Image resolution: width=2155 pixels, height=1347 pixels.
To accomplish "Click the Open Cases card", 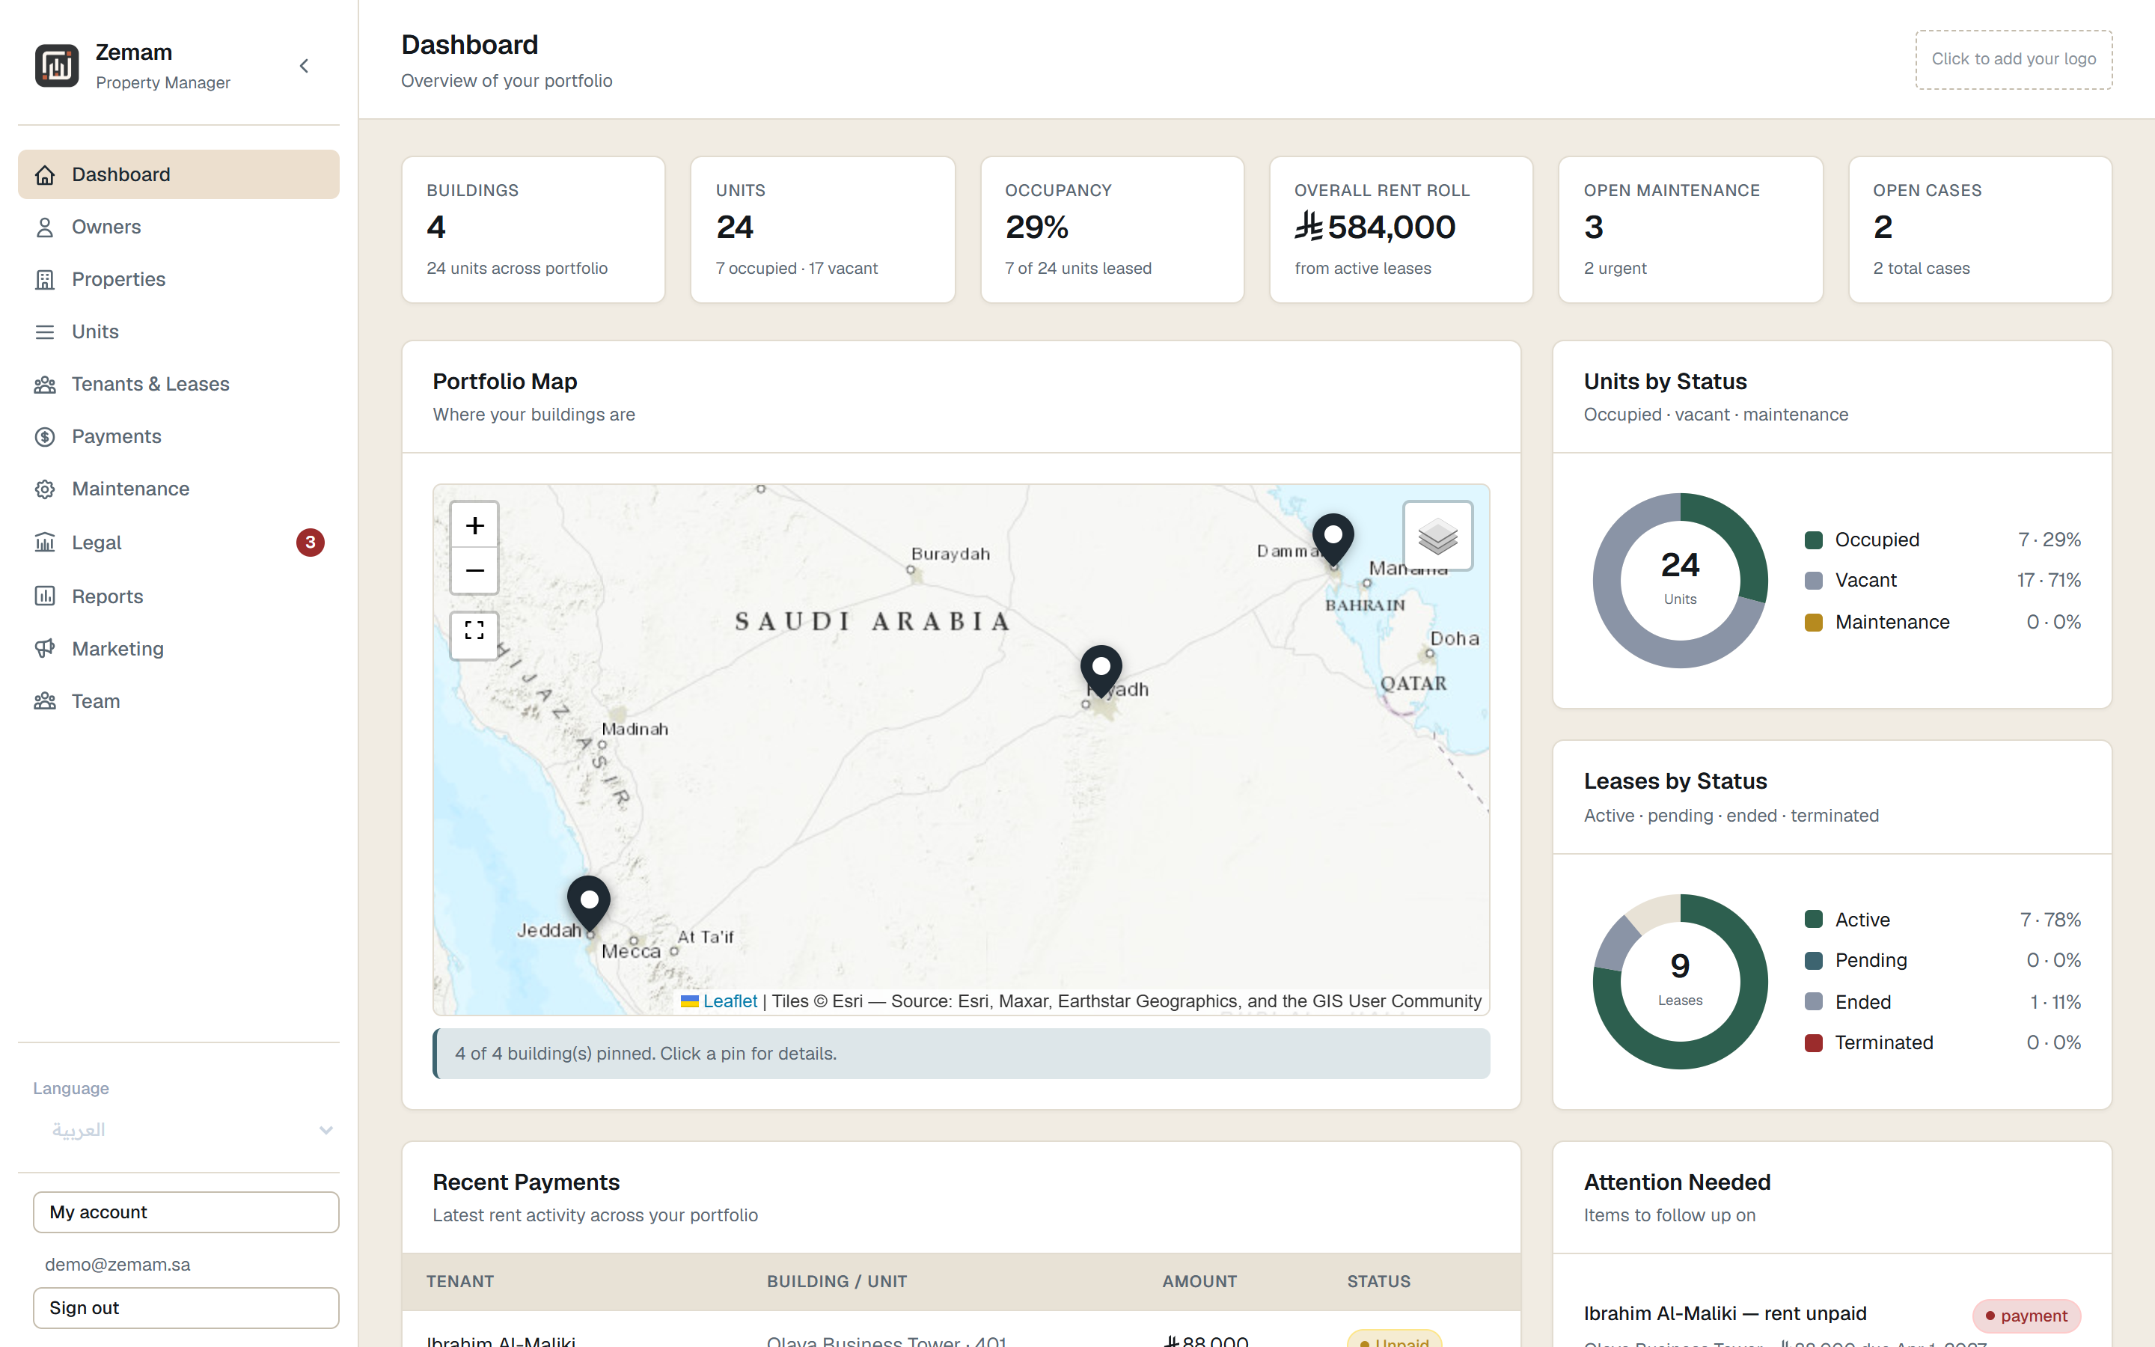I will pyautogui.click(x=1980, y=230).
